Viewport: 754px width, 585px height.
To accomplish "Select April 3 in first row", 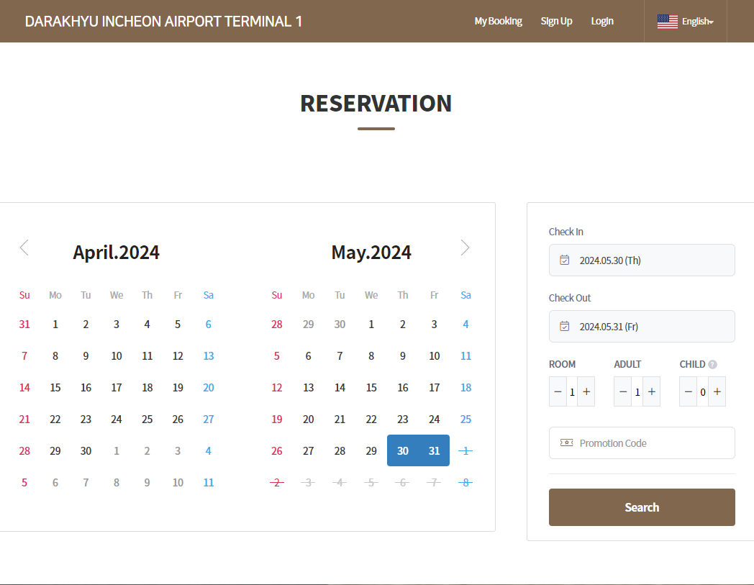I will 117,325.
